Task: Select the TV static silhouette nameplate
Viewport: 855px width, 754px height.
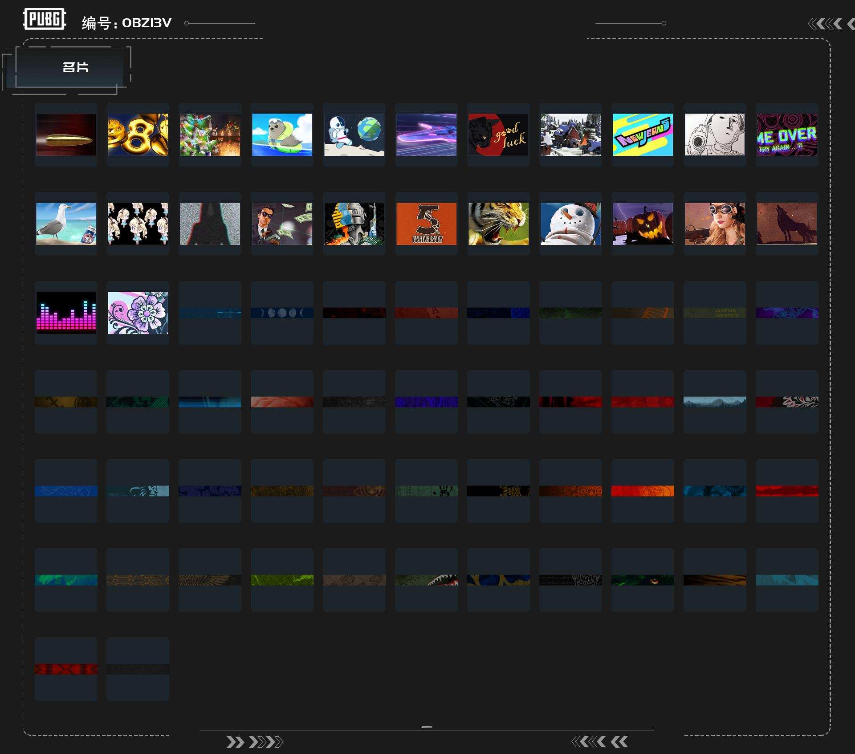Action: 210,224
